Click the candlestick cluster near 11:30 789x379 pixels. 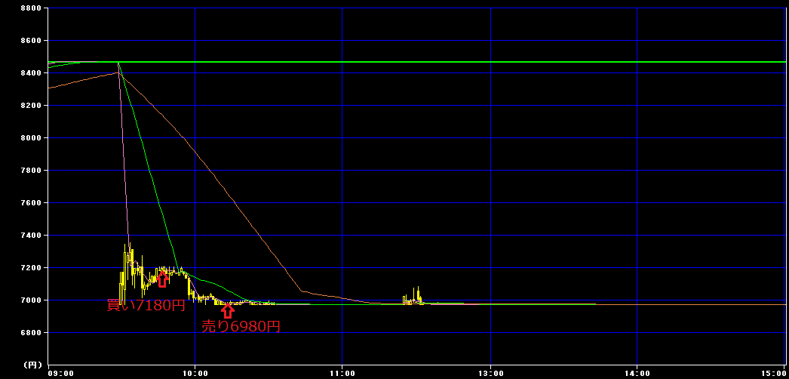(x=413, y=297)
